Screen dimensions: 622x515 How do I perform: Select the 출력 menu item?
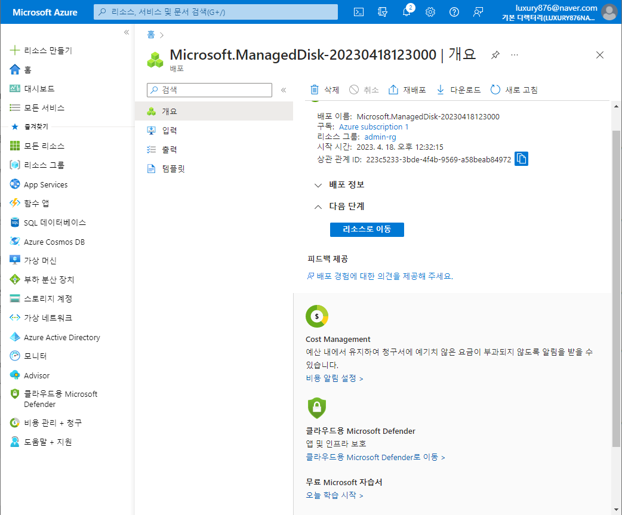tap(214, 149)
